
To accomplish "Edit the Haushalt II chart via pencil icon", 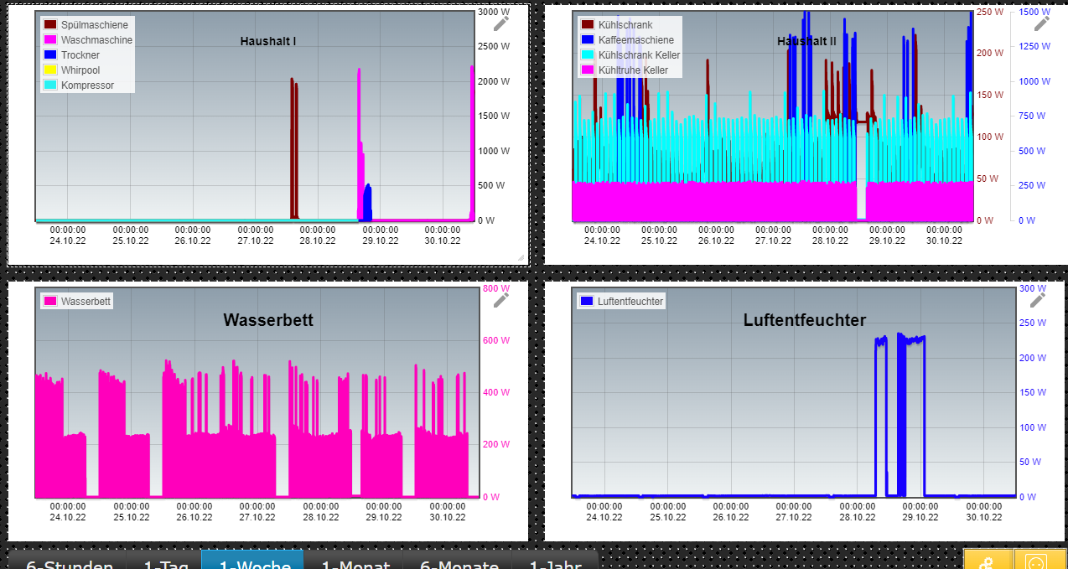I will click(x=1041, y=23).
